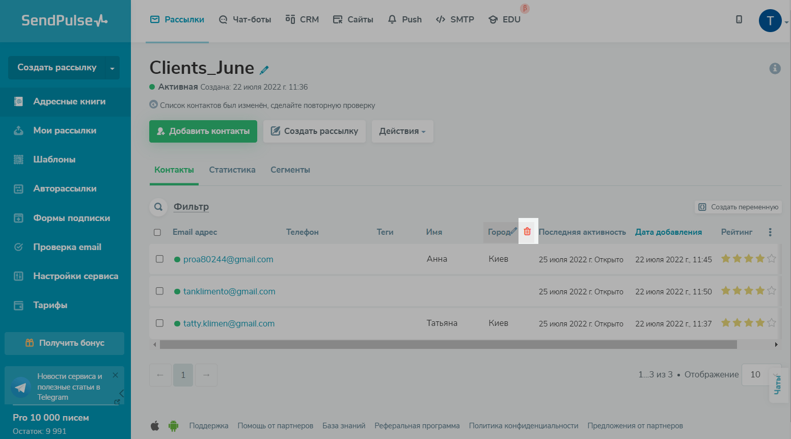The width and height of the screenshot is (791, 439).
Task: Open the SMTP section
Action: coord(455,19)
